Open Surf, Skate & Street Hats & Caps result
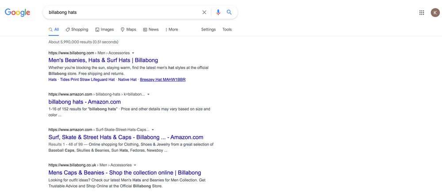 coord(126,137)
